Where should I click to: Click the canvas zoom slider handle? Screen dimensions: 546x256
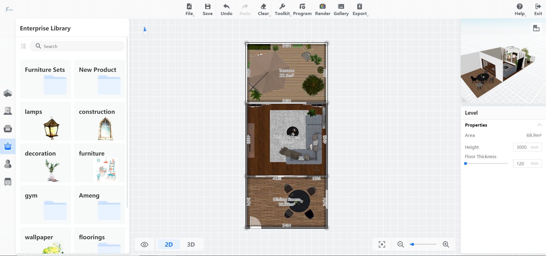(412, 244)
